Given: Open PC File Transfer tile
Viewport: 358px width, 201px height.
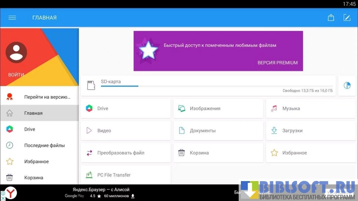Looking at the screenshot, I should [126, 175].
